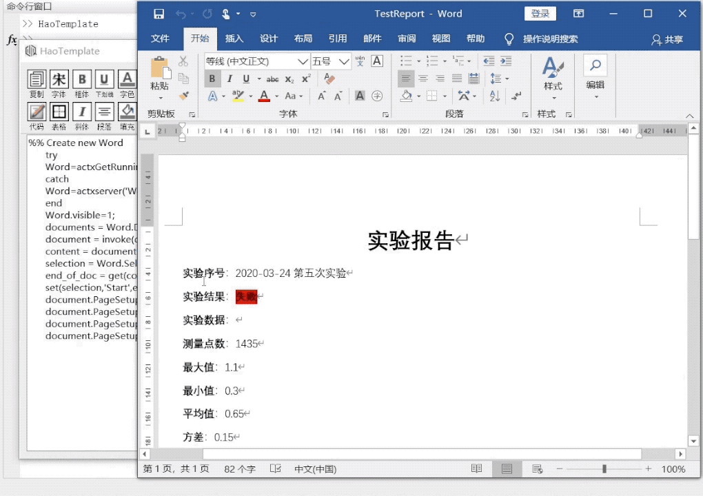Click the Undo arrow in quick access toolbar
Viewport: 703px width, 496px height.
[x=181, y=14]
